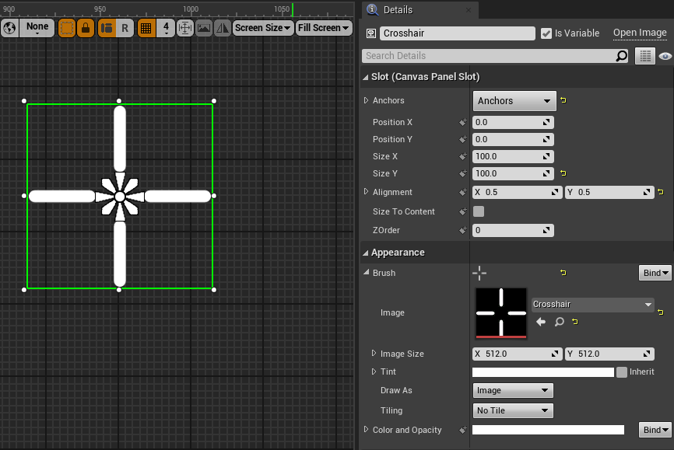
Task: Click the zoom-to-fit icon in toolbar
Action: pos(185,28)
